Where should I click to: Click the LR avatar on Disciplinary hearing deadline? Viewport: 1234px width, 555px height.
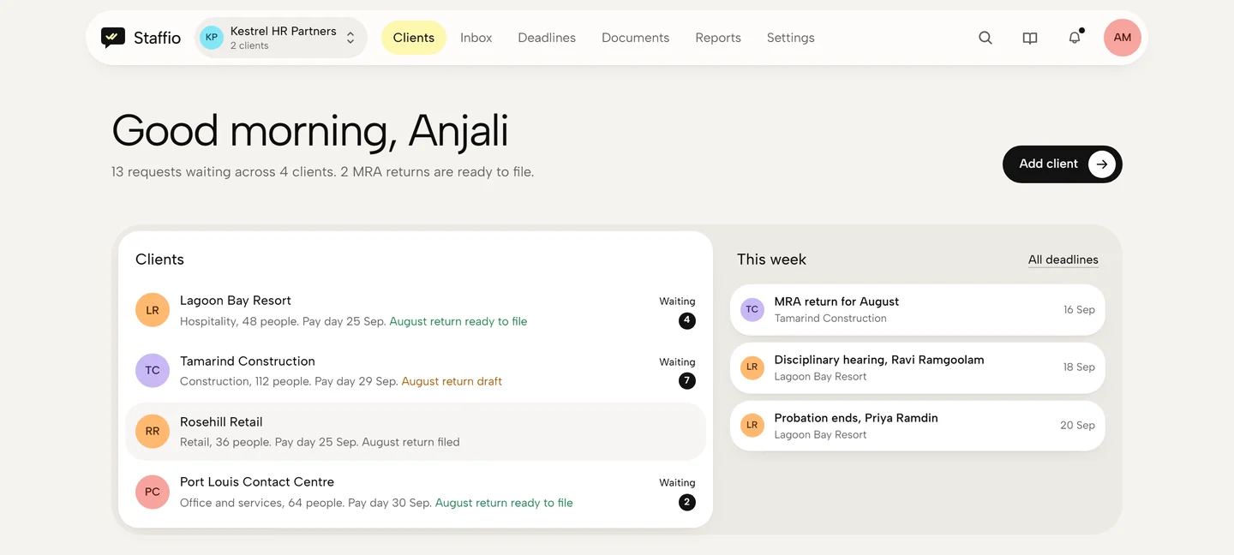coord(752,367)
